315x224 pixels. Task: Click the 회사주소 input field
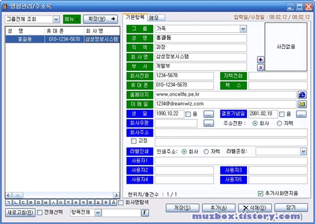click(231, 133)
